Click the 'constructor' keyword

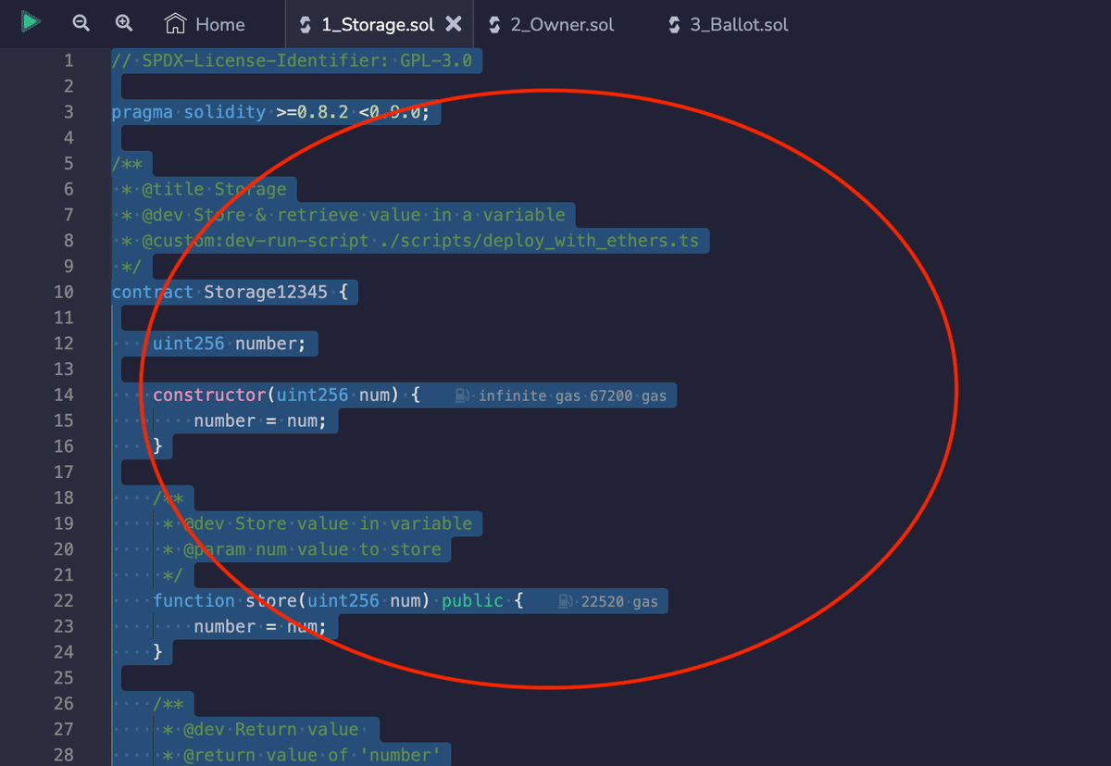209,395
